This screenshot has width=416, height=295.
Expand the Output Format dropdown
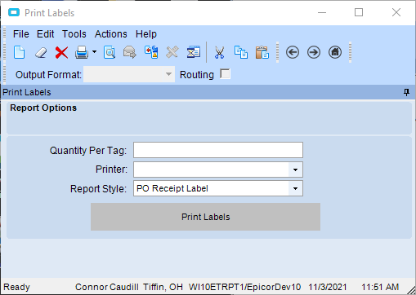(168, 74)
